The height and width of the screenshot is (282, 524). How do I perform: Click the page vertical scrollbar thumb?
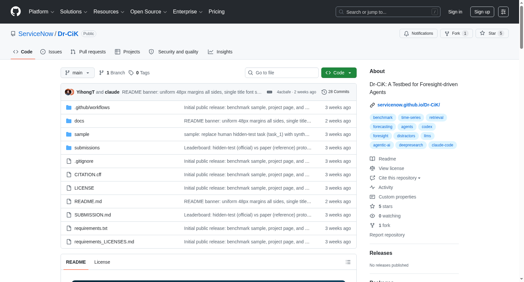coord(521,27)
